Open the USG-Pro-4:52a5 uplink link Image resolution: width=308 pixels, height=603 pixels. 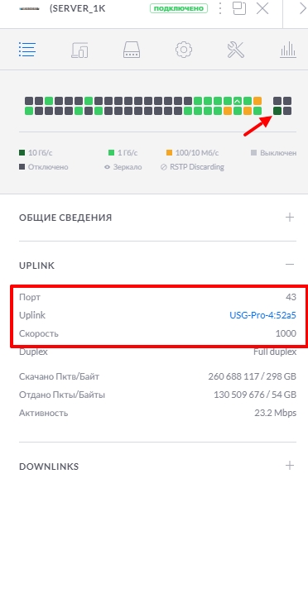click(262, 315)
